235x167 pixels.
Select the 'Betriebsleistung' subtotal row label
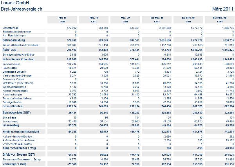point(14,40)
